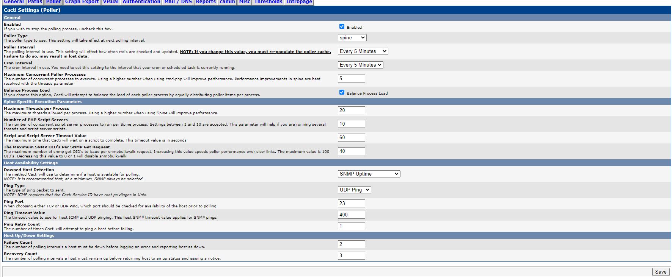
Task: Click the 'Cacti Settings (Poller)' title
Action: 32,10
